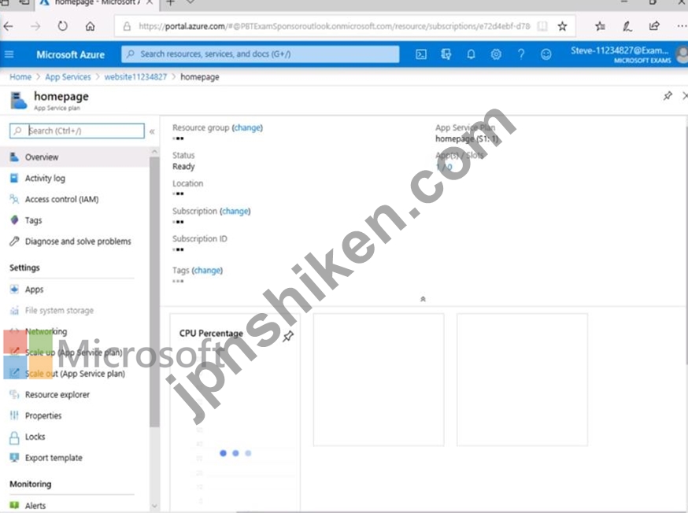Click the Microsoft Azure portal title
The height and width of the screenshot is (513, 688).
pyautogui.click(x=71, y=54)
